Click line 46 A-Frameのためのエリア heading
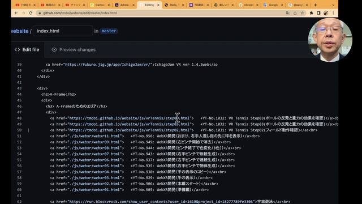The image size is (362, 204). [x=76, y=107]
